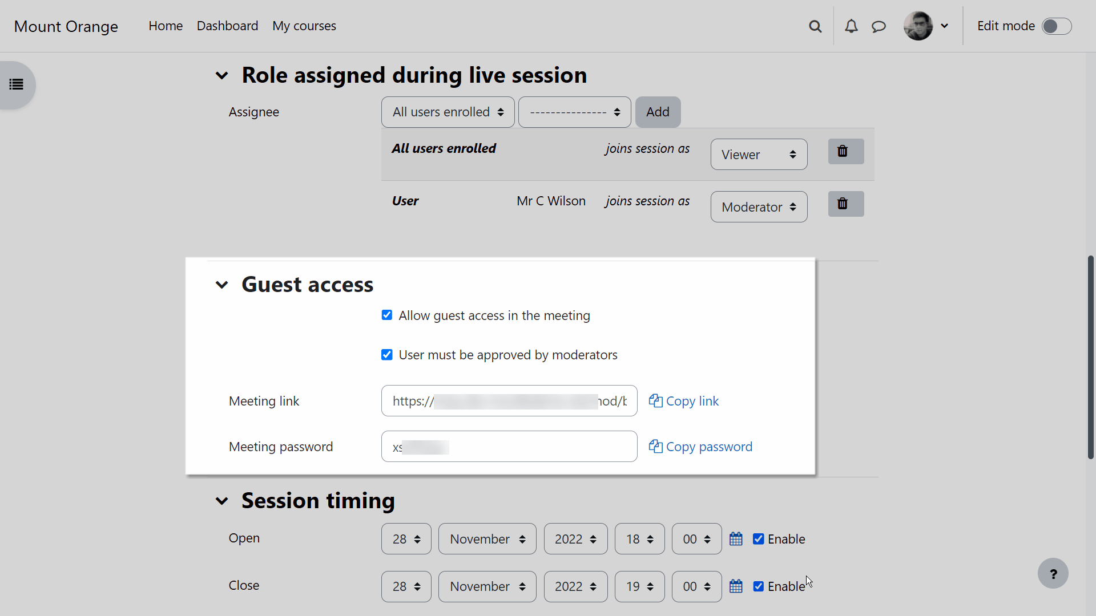The width and height of the screenshot is (1096, 616).
Task: Go to the Dashboard menu item
Action: (227, 26)
